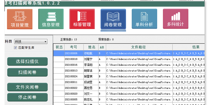Click the file path cell of row 202100006

click(x=139, y=53)
